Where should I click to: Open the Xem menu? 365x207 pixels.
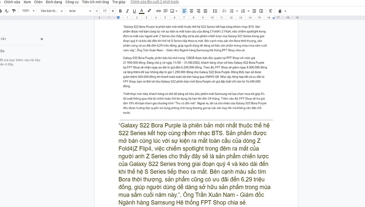point(27,2)
